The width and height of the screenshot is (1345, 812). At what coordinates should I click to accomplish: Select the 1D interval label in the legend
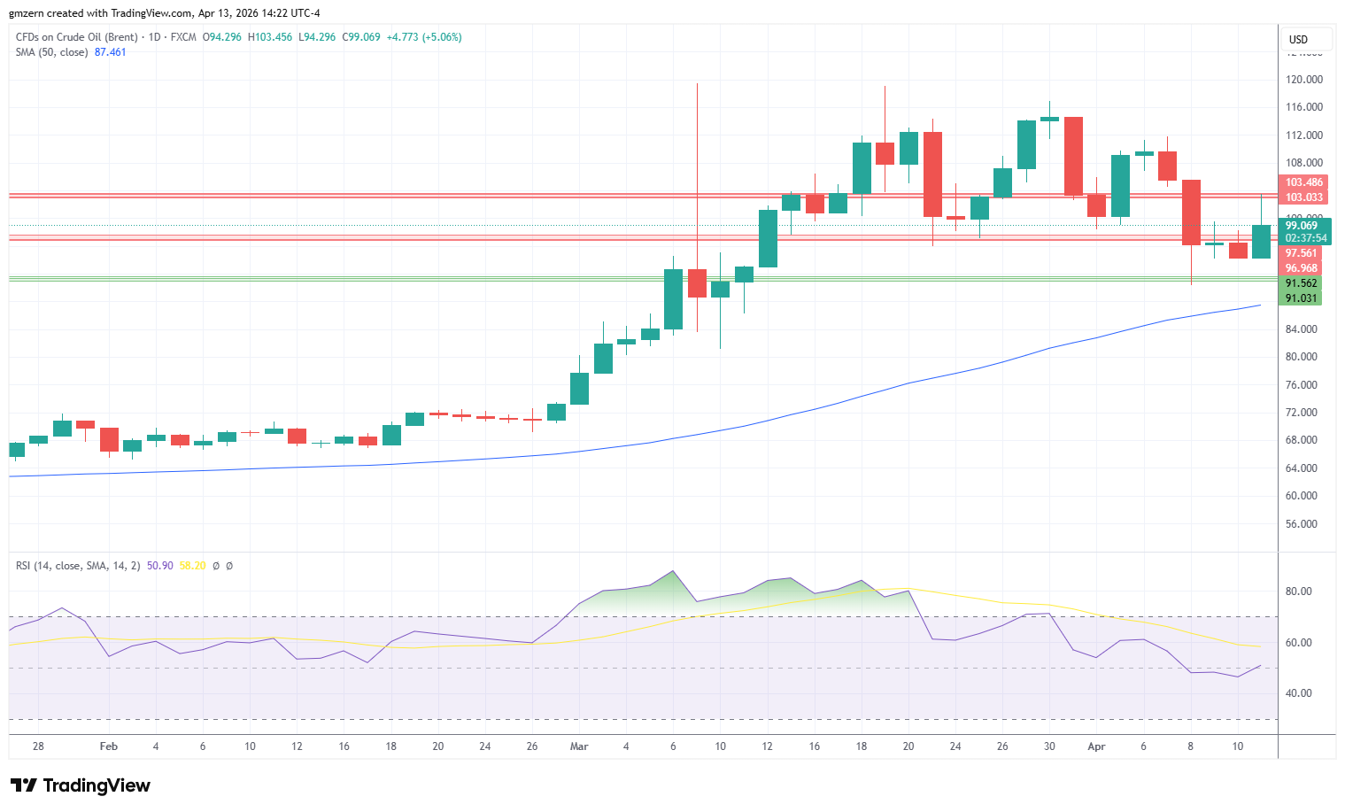click(155, 37)
